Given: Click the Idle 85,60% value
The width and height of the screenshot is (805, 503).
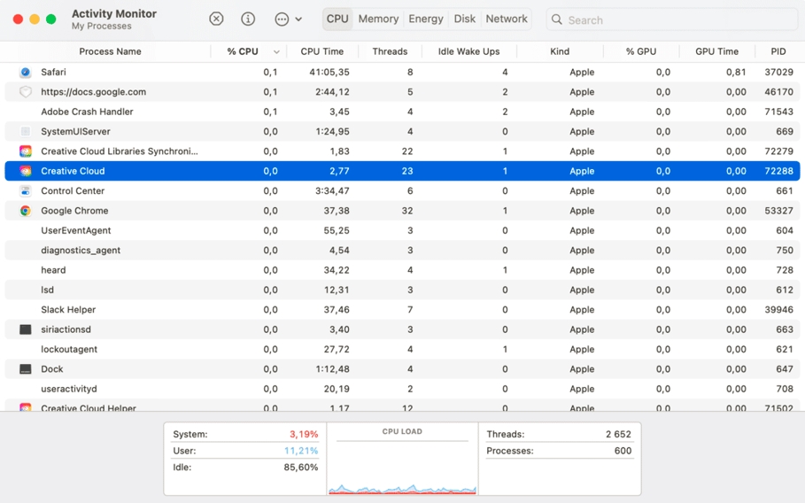Looking at the screenshot, I should (x=301, y=468).
